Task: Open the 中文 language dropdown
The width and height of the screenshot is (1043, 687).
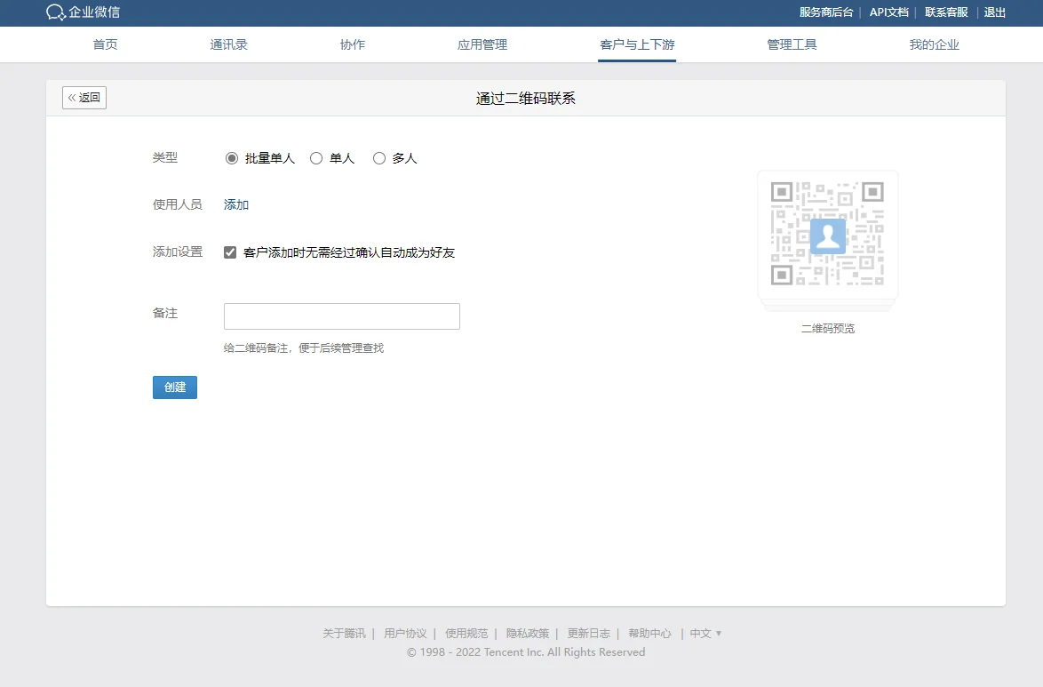Action: tap(705, 633)
